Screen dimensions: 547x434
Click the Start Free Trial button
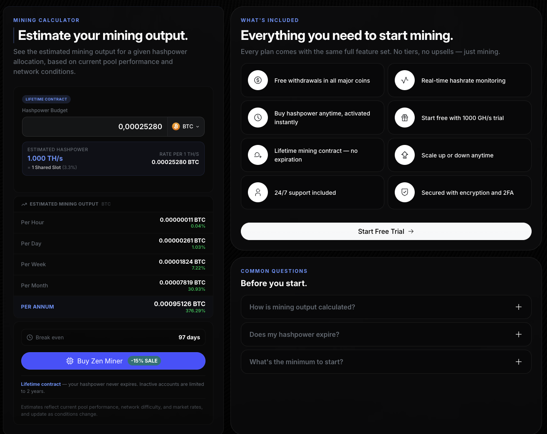point(386,231)
